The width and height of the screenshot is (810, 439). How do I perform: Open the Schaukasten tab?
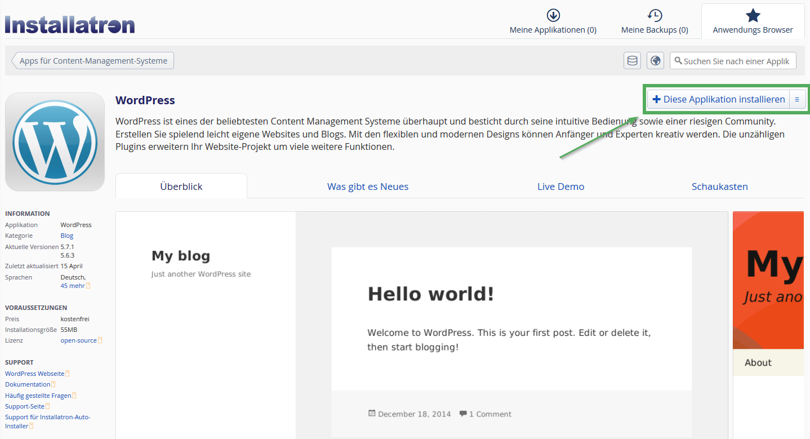pyautogui.click(x=720, y=186)
